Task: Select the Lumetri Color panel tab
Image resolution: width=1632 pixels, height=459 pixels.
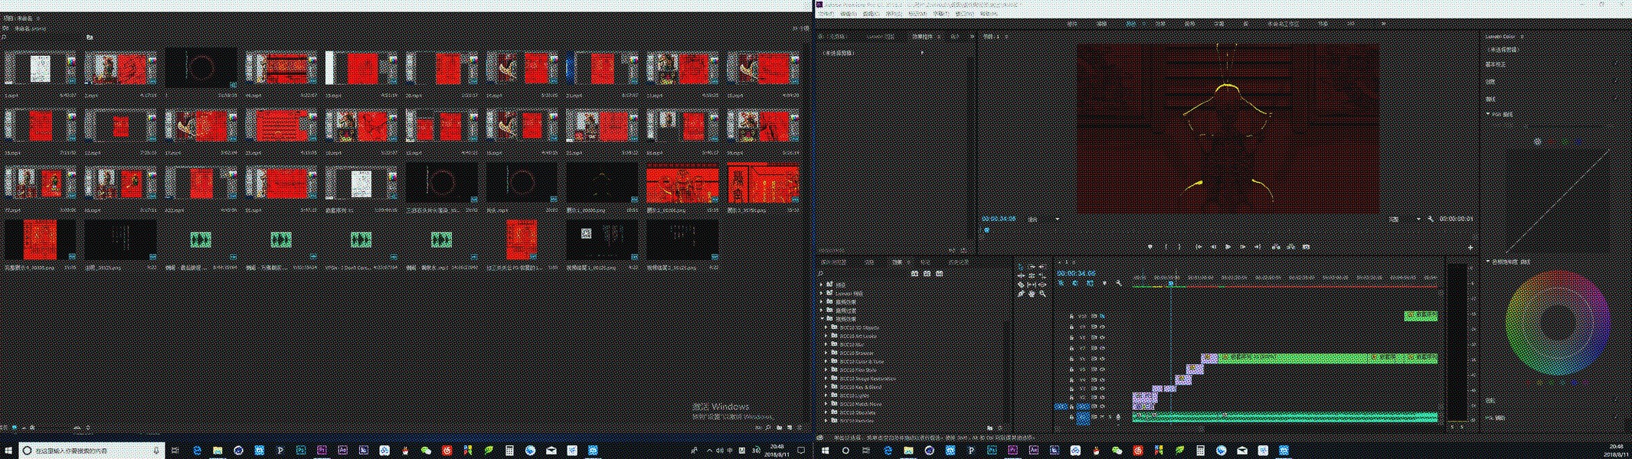Action: point(1500,36)
